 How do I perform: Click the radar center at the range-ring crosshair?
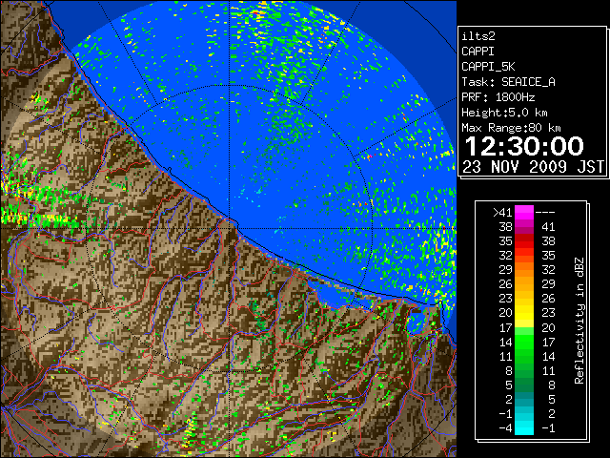click(230, 229)
